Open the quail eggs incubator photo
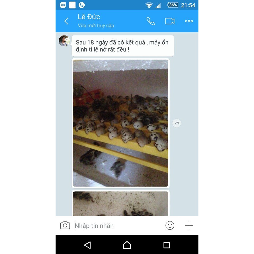 [x=121, y=123]
